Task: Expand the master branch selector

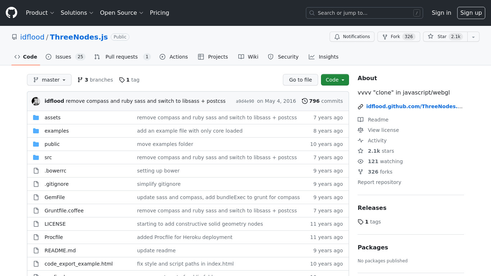Action: click(x=49, y=80)
